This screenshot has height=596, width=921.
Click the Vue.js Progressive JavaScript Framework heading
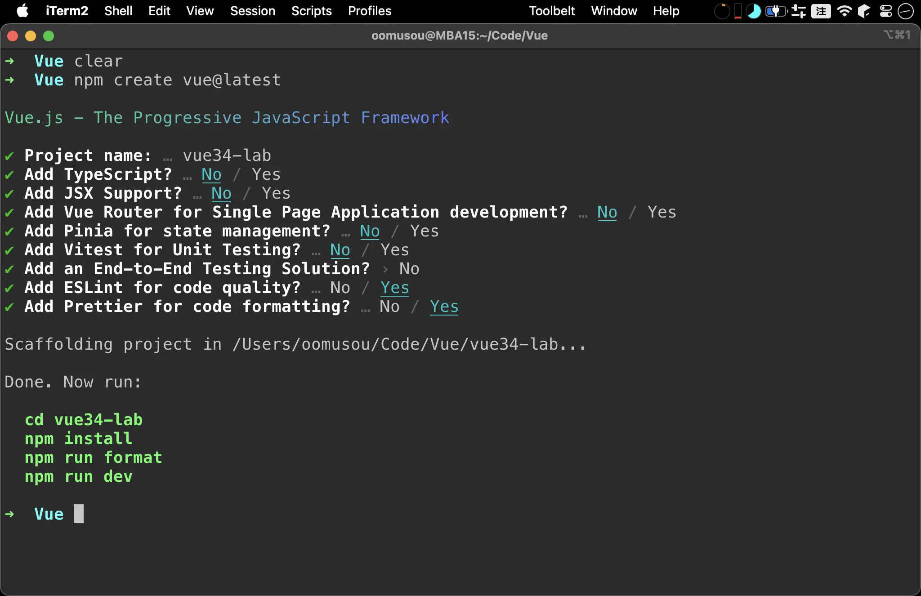pos(227,118)
